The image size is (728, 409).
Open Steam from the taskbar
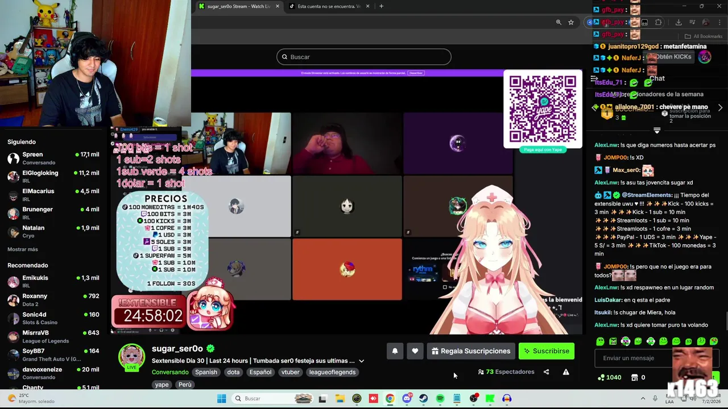(423, 398)
